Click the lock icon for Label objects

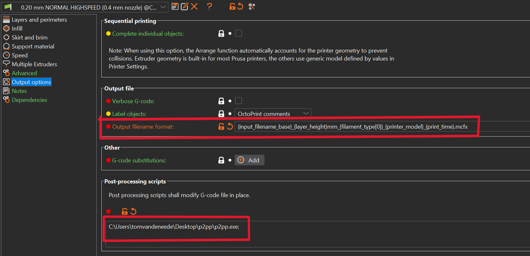pos(221,114)
